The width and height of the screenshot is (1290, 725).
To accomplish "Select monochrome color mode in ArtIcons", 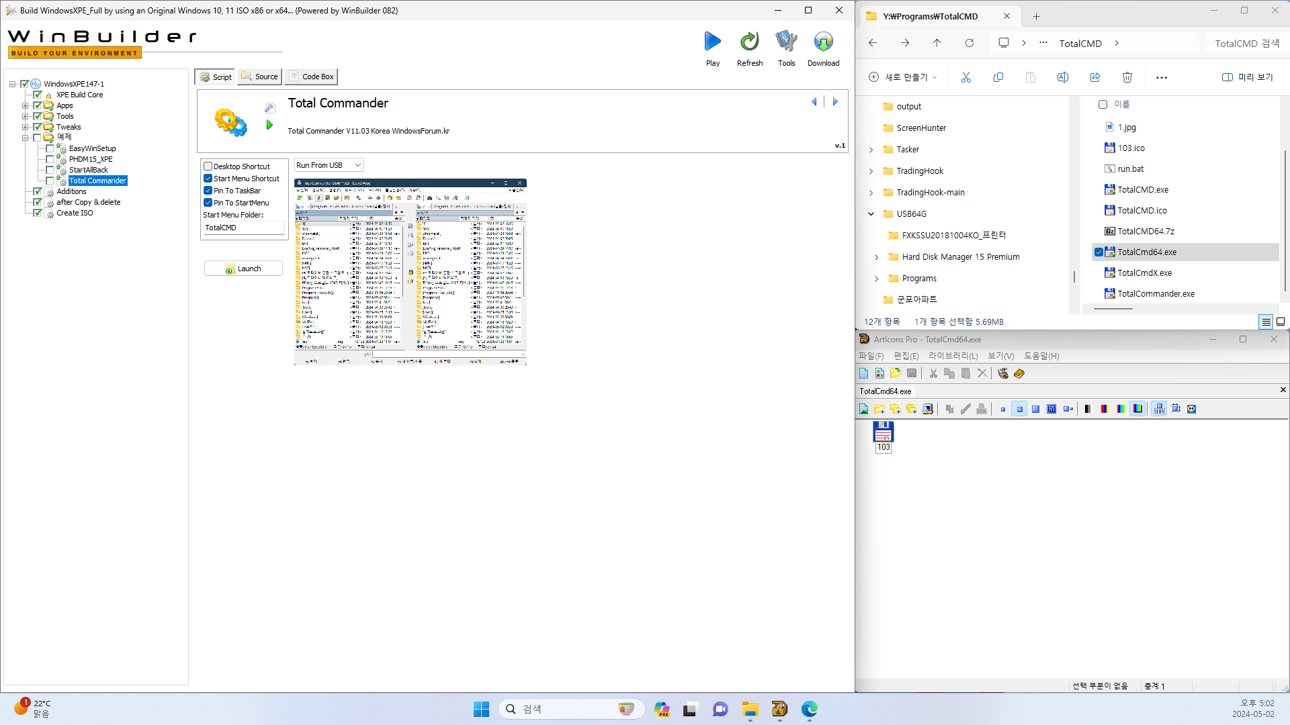I will pos(1088,409).
